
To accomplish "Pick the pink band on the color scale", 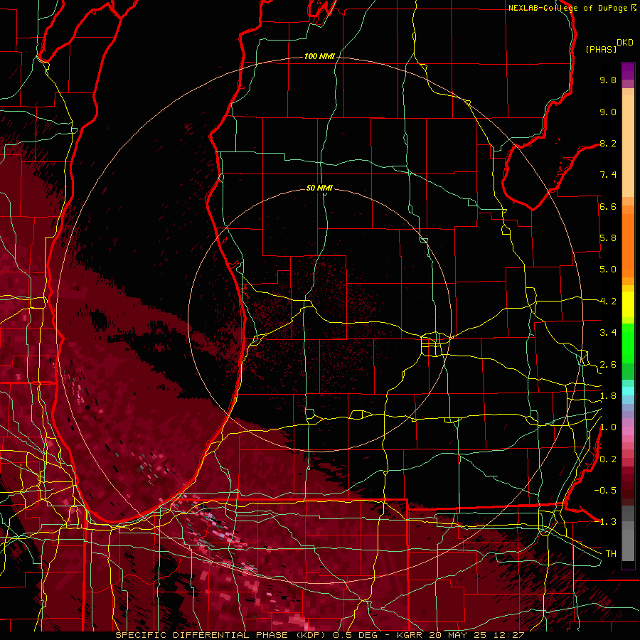I will coord(628,431).
